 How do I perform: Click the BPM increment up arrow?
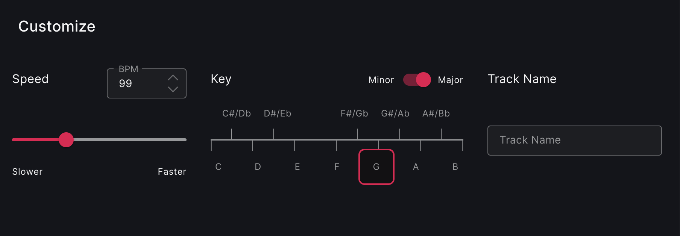click(173, 77)
